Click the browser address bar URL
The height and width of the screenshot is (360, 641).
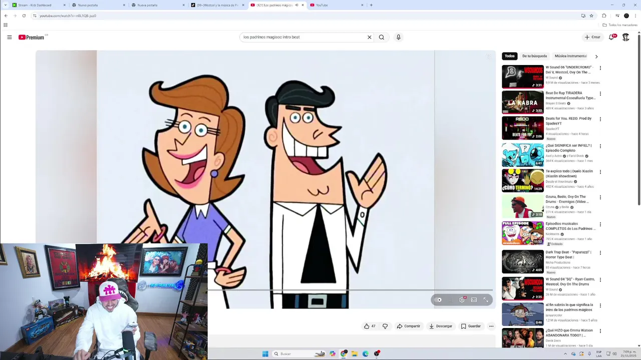pyautogui.click(x=68, y=15)
